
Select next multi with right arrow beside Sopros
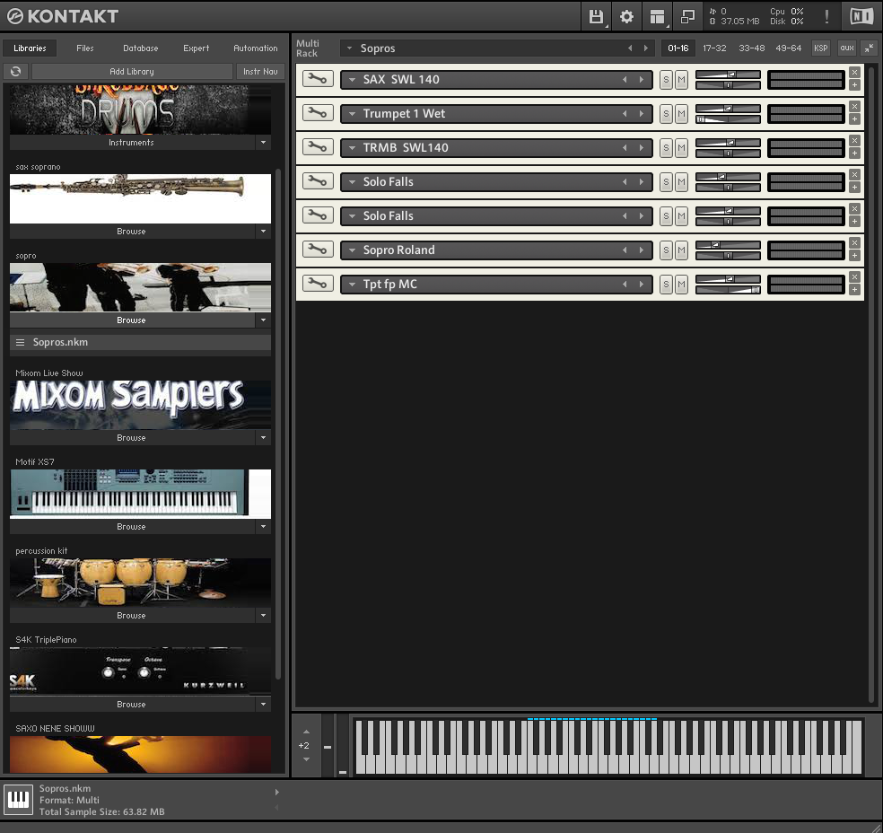coord(646,48)
